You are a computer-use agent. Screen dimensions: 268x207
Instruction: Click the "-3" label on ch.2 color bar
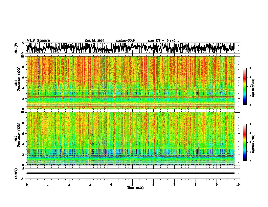tap(250, 124)
